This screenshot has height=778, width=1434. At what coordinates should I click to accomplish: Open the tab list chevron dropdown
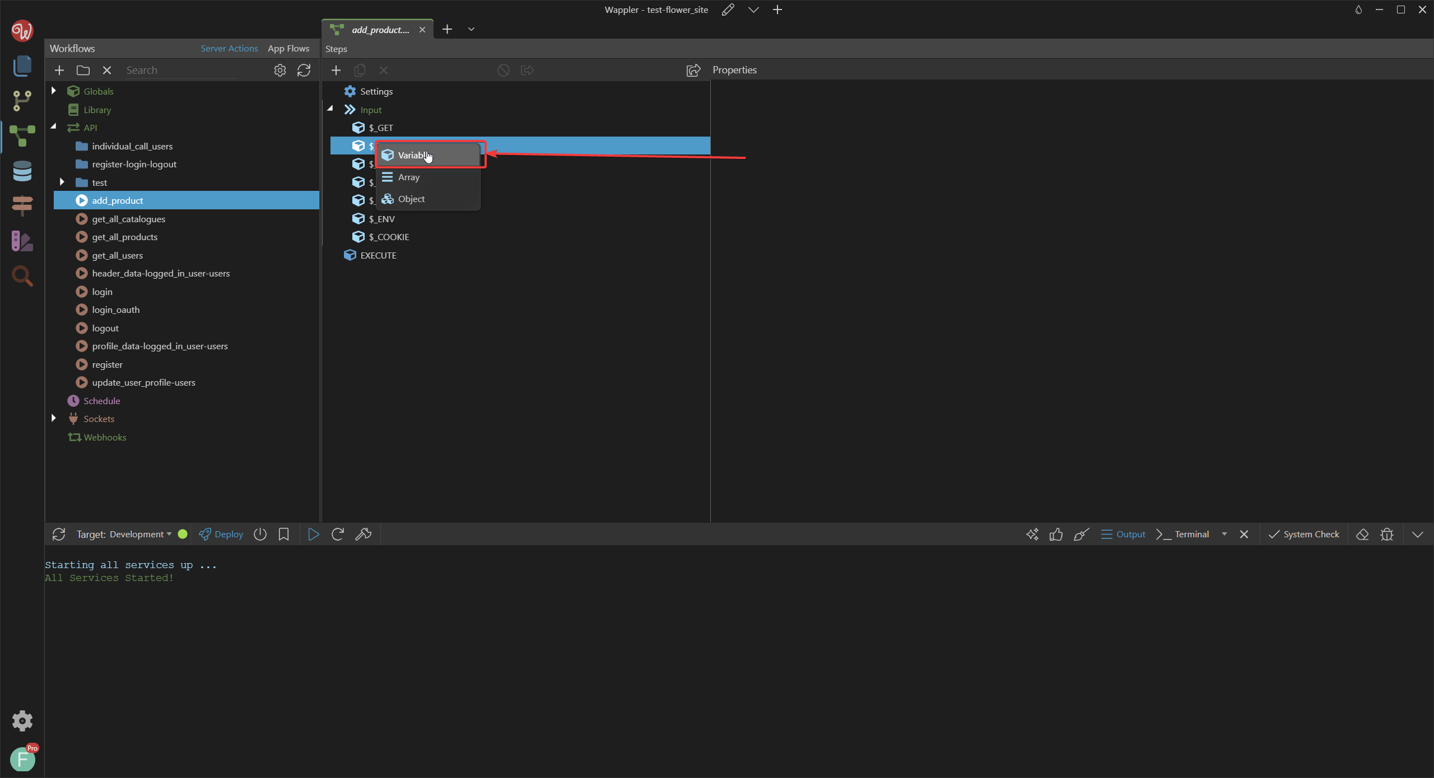pyautogui.click(x=471, y=29)
